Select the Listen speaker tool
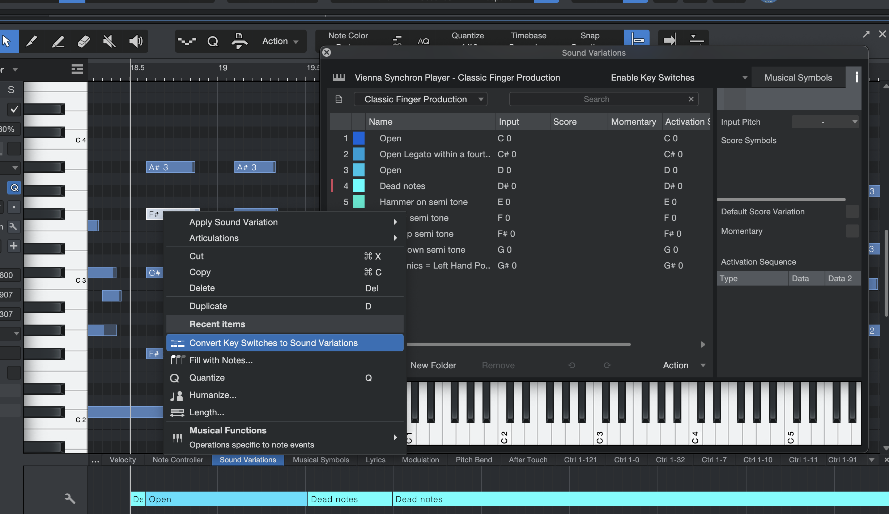The height and width of the screenshot is (514, 889). coord(136,41)
